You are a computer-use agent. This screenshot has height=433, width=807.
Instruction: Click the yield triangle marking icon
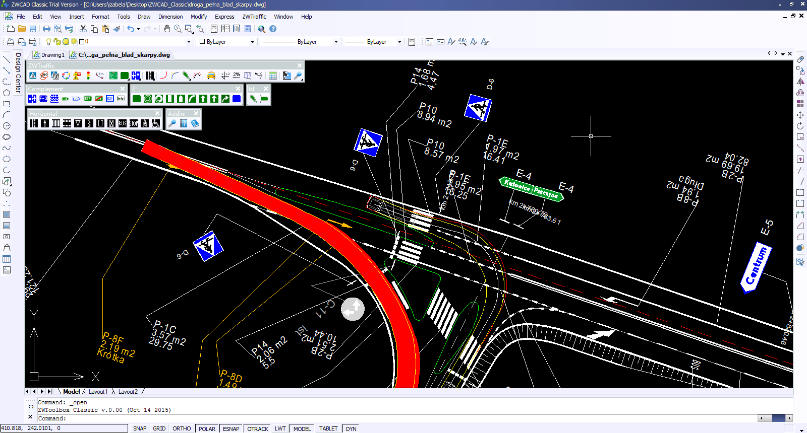[x=78, y=123]
